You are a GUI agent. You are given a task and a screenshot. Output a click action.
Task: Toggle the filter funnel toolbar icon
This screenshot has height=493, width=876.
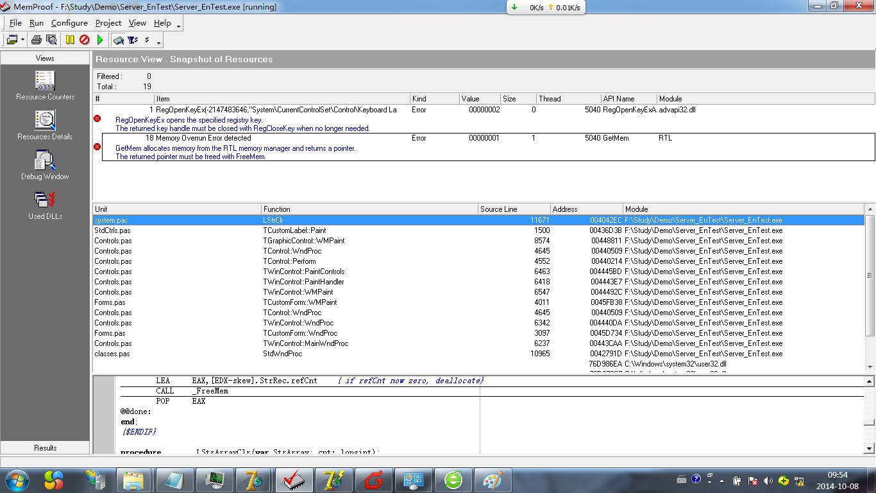(x=133, y=40)
